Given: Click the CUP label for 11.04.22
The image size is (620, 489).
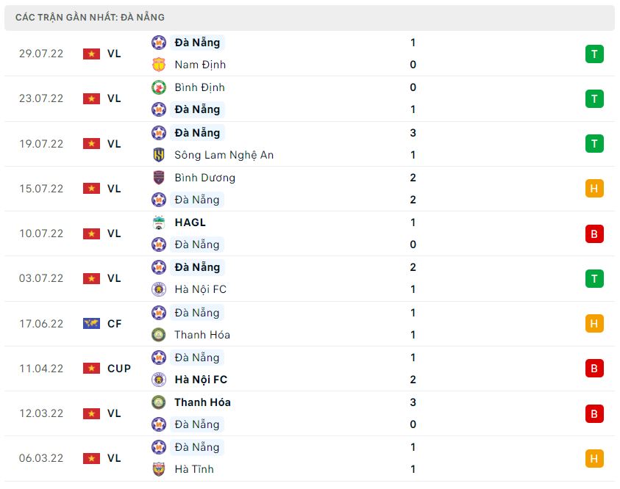Looking at the screenshot, I should pos(119,369).
